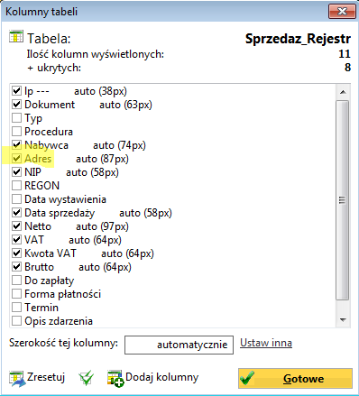Click the Zresetuj button label
359x396 pixels.
[x=46, y=377]
